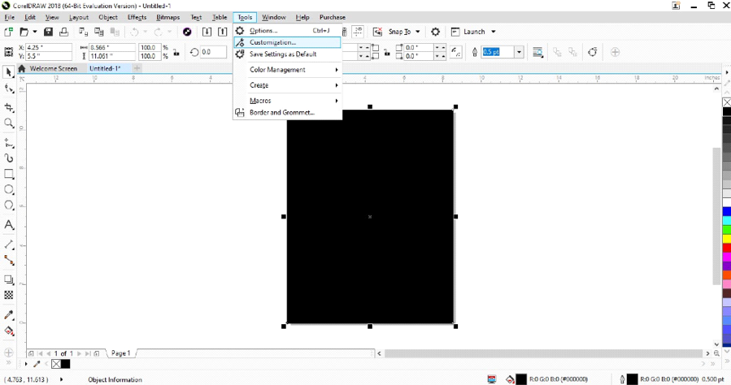Select the Transparency tool

(x=8, y=295)
